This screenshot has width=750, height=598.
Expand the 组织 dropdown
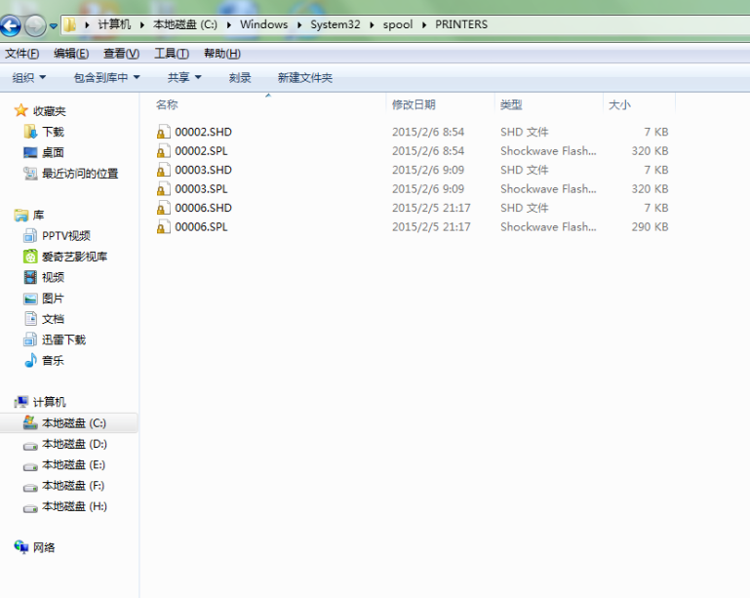click(28, 77)
